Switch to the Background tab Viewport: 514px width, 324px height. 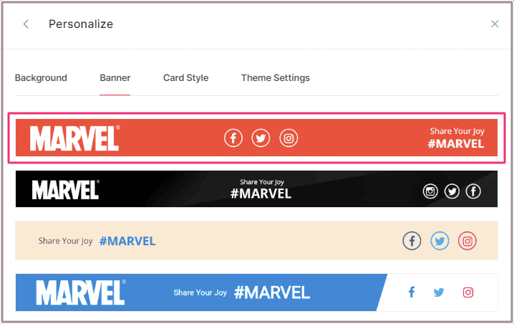[x=41, y=78]
